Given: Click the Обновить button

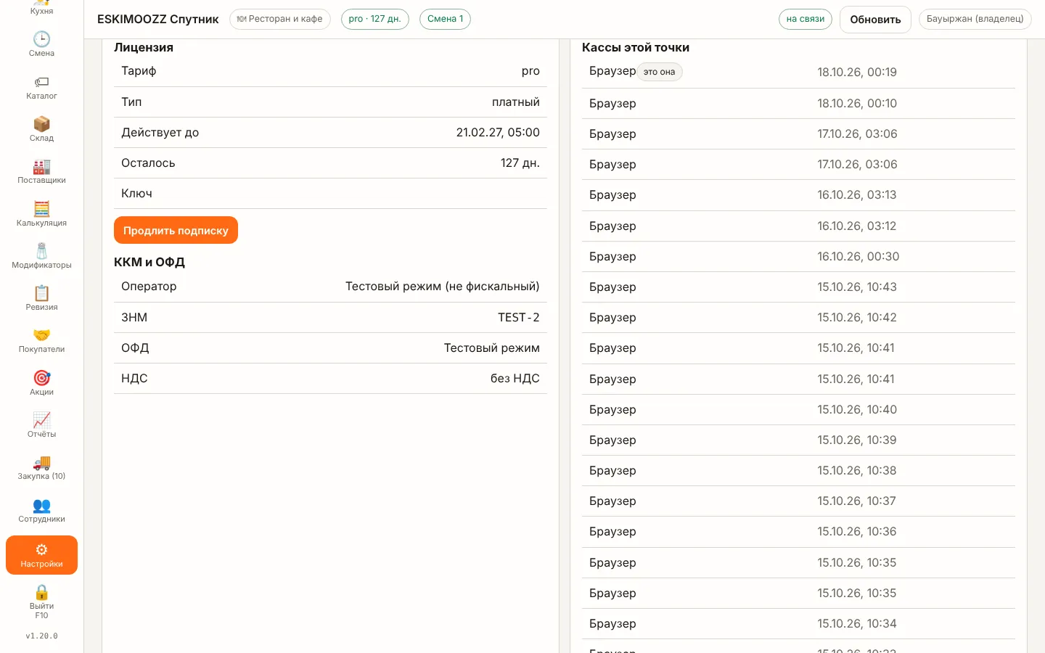Looking at the screenshot, I should [875, 20].
